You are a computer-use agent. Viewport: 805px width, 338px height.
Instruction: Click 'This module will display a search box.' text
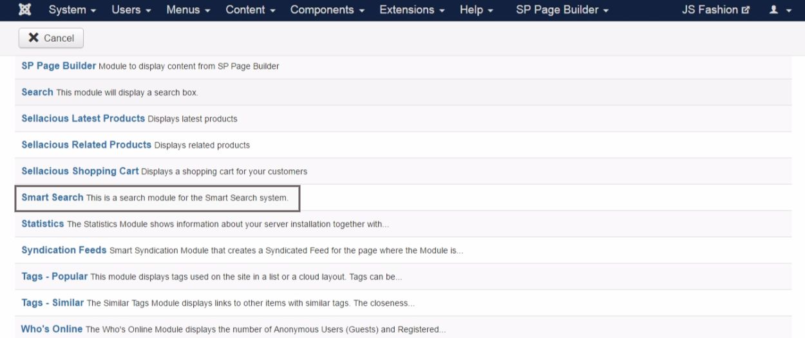pos(127,93)
